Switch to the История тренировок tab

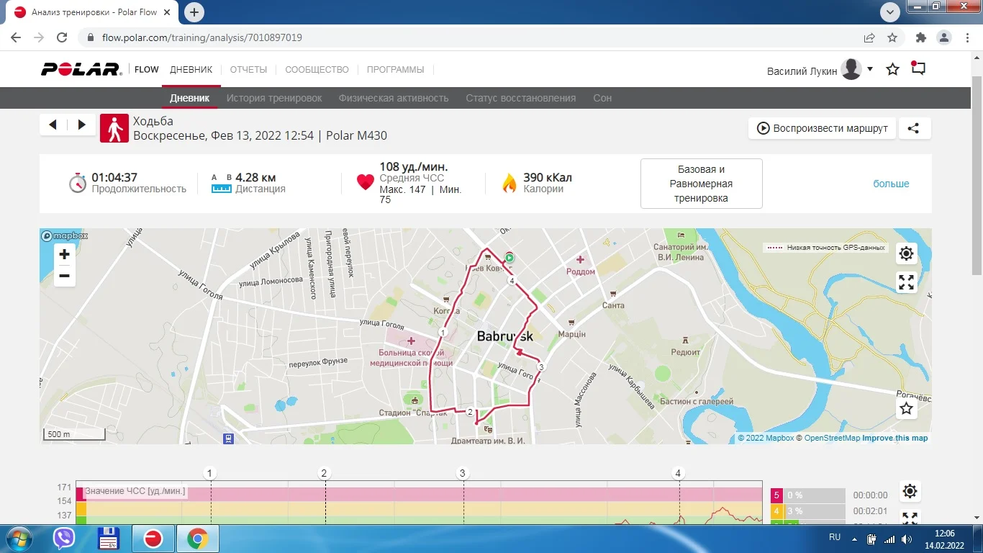click(274, 98)
